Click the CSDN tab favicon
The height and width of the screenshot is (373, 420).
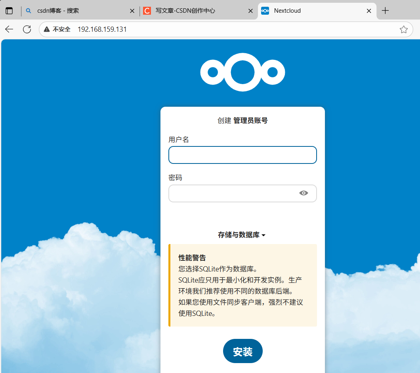[x=147, y=11]
